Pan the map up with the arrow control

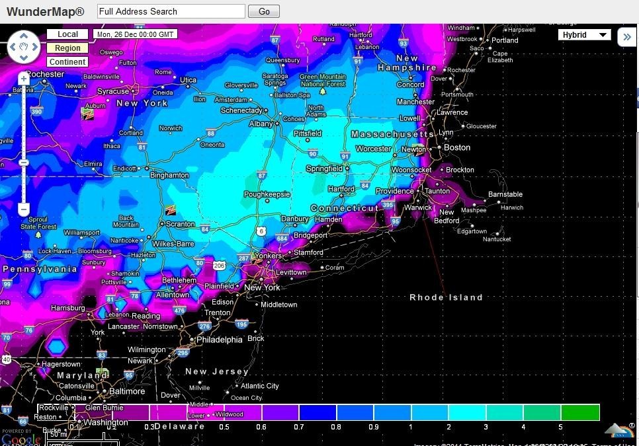pyautogui.click(x=24, y=36)
